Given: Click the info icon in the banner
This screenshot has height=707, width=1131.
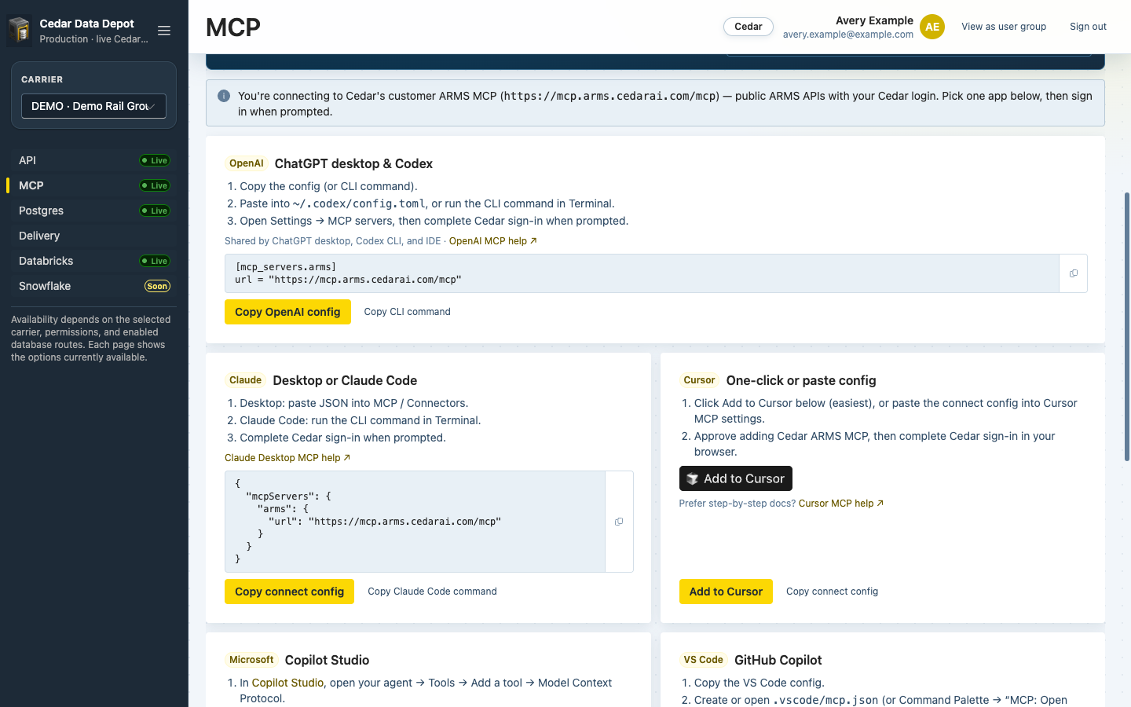Looking at the screenshot, I should (224, 96).
